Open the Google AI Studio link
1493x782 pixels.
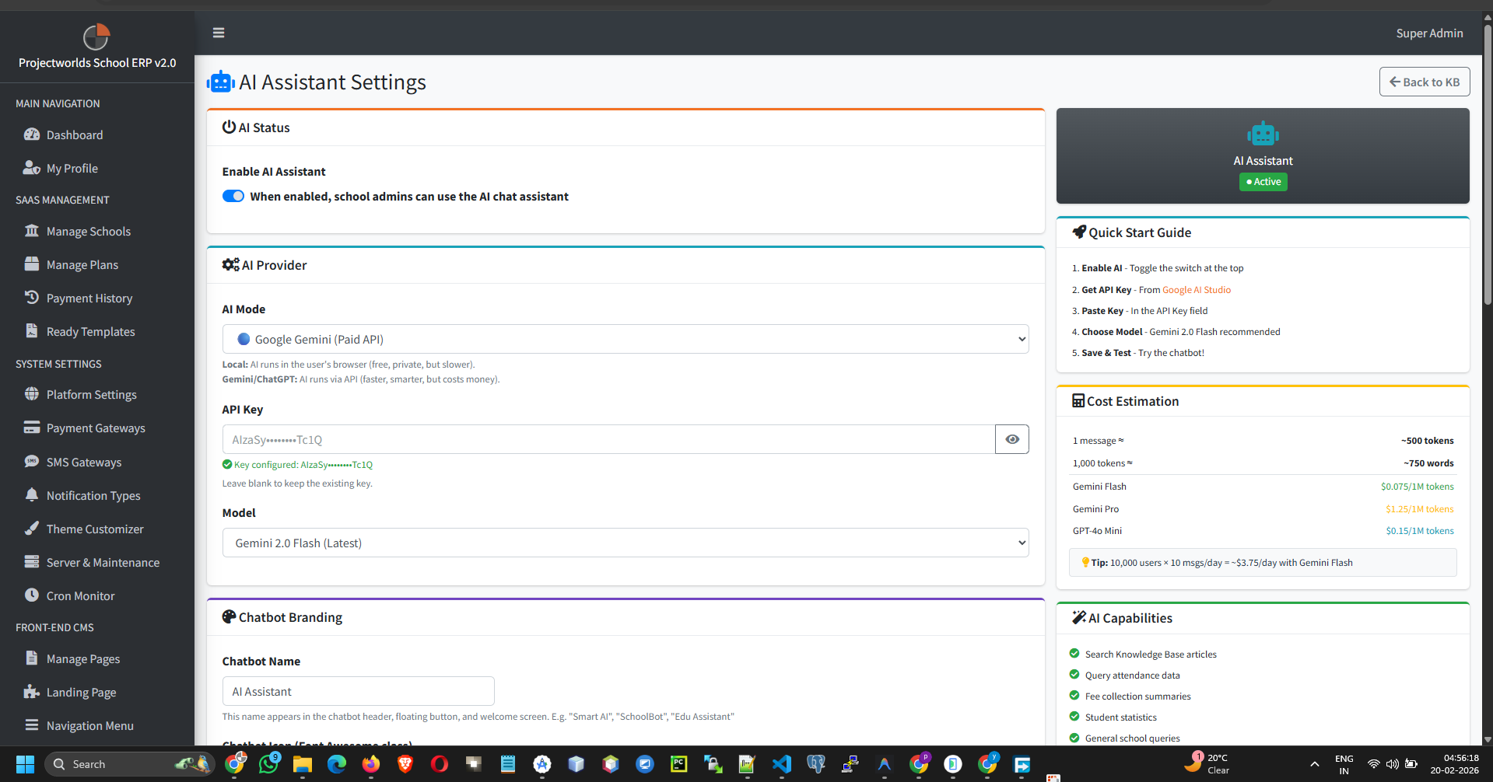tap(1196, 289)
